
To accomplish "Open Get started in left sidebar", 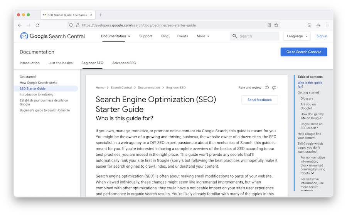I will [28, 77].
